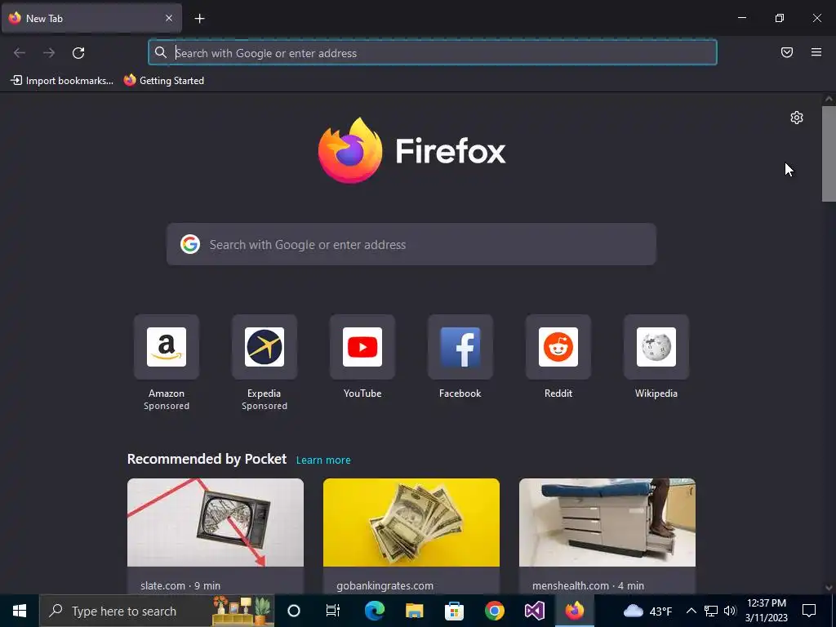Click Learn more about Pocket
Screen dimensions: 836x627
[323, 460]
